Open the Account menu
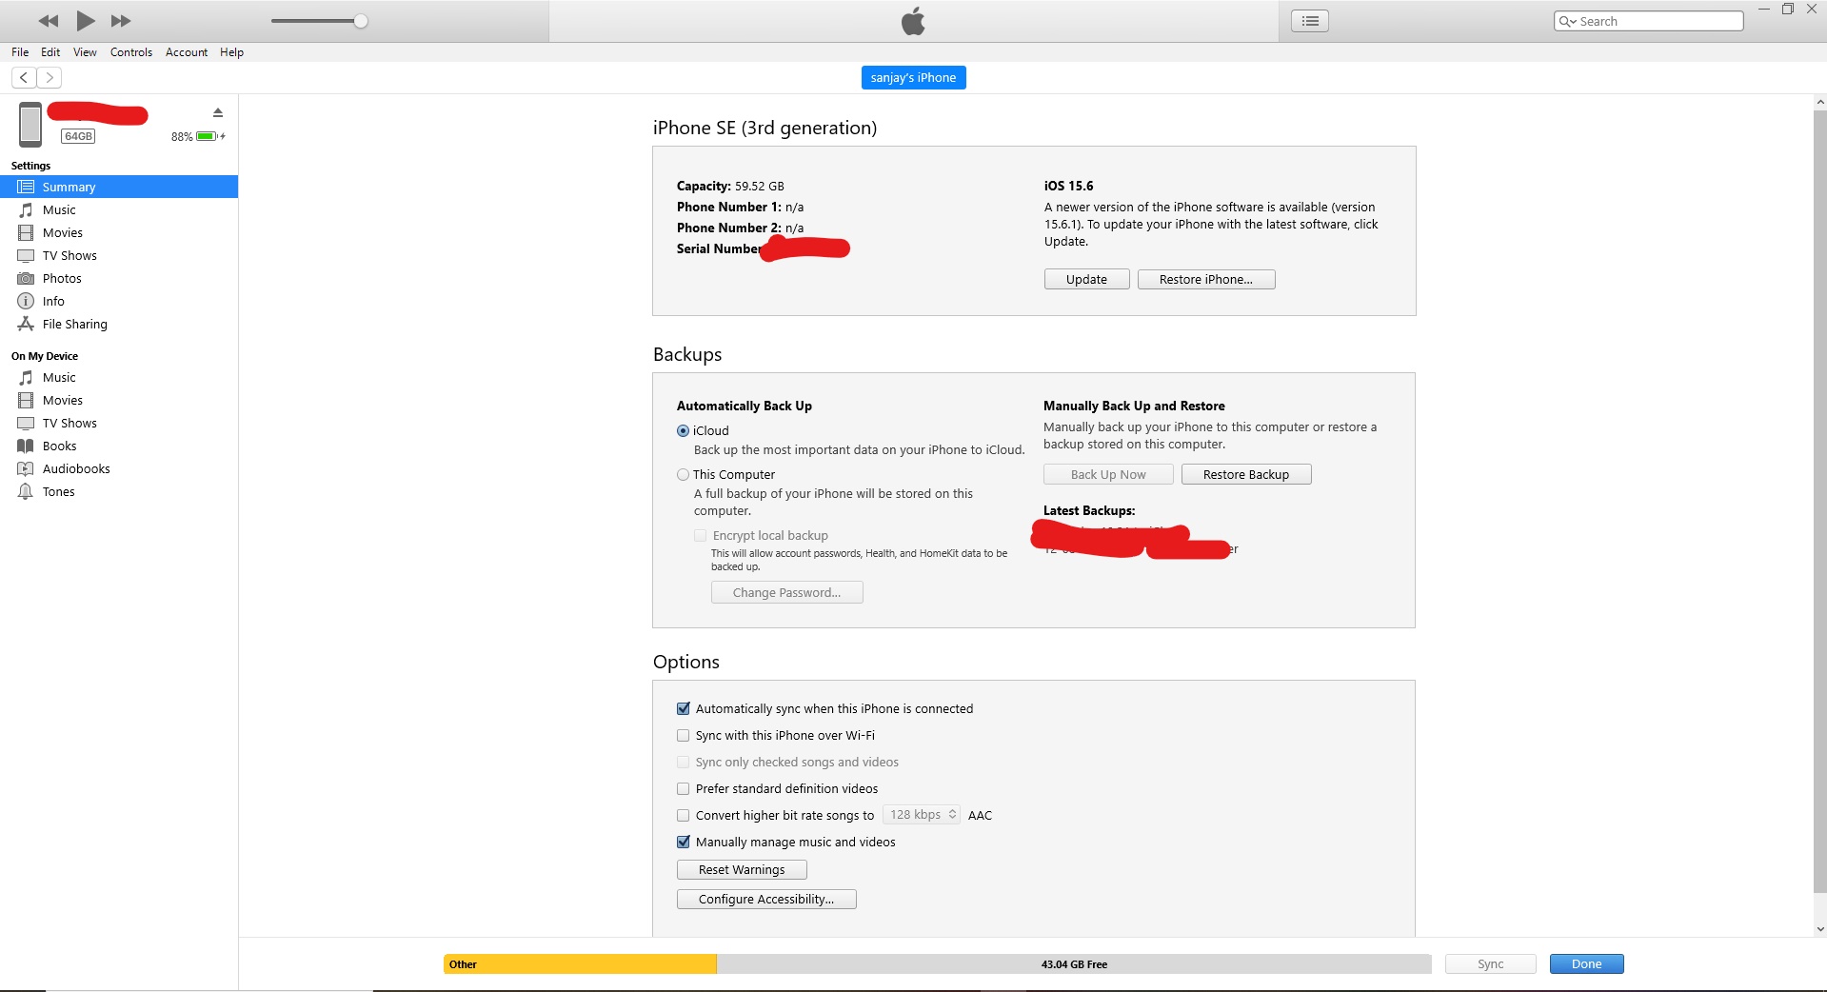Image resolution: width=1827 pixels, height=992 pixels. pyautogui.click(x=187, y=52)
